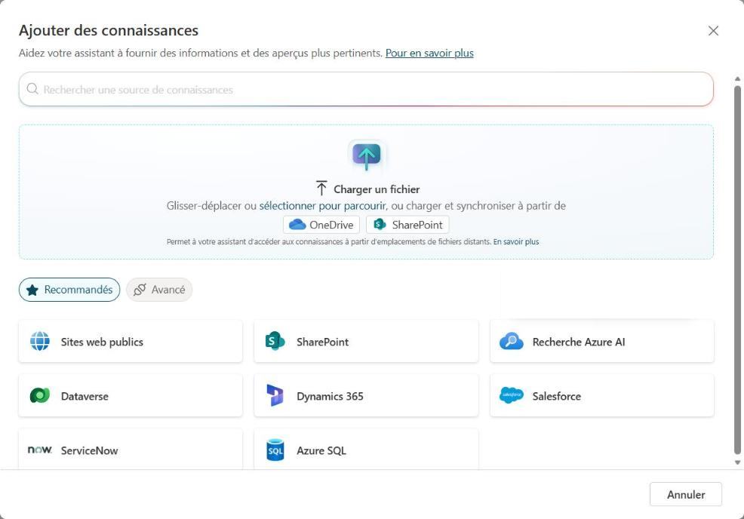
Task: Click the 'Charger un fichier' heading text
Action: click(x=377, y=189)
